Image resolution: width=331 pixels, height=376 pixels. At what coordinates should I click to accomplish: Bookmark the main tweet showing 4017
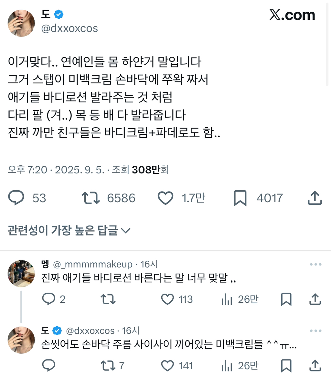[240, 198]
